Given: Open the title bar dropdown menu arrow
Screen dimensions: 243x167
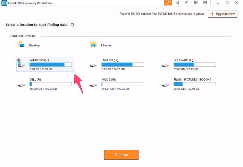Looking at the screenshot, I should pyautogui.click(x=205, y=3).
